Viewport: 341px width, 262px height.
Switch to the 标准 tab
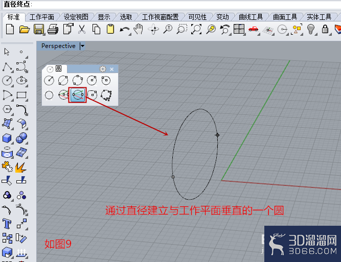pyautogui.click(x=13, y=17)
